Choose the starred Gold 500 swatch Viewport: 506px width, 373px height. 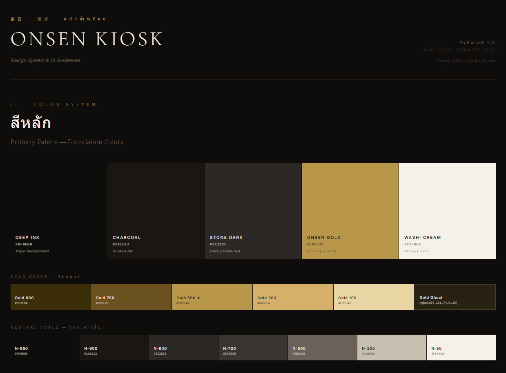coord(212,297)
